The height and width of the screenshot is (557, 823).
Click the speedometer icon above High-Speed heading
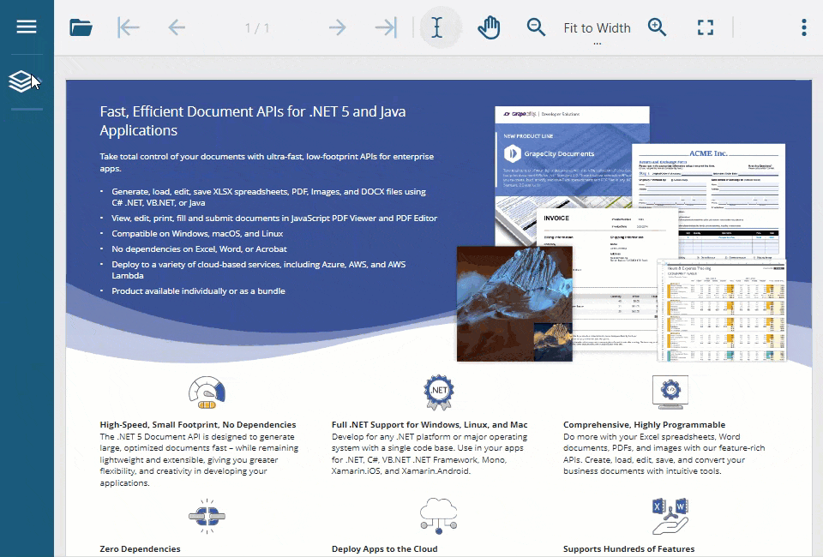(x=207, y=392)
